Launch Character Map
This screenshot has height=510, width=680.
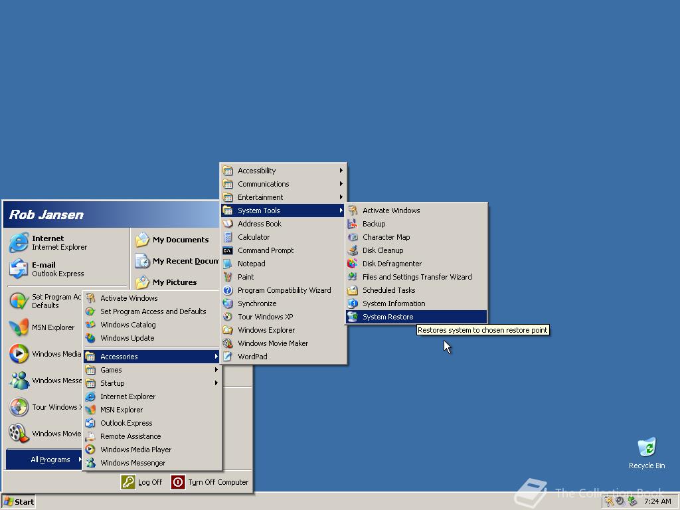click(416, 237)
